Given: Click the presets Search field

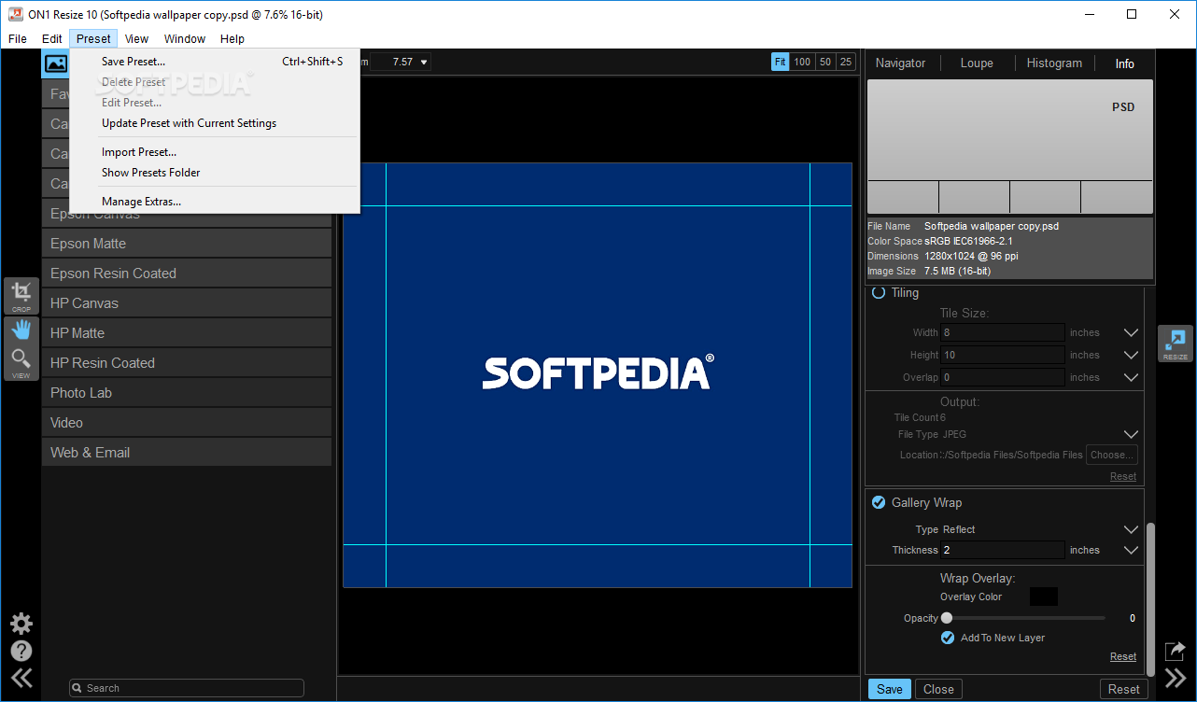Looking at the screenshot, I should click(187, 688).
